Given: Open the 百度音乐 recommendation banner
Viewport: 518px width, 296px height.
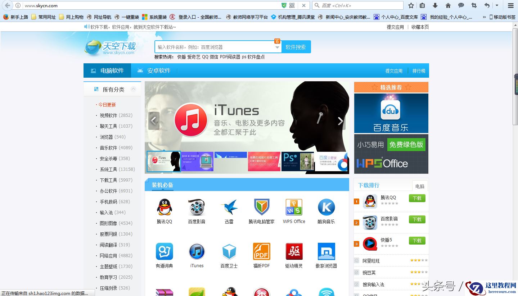Looking at the screenshot, I should [391, 113].
